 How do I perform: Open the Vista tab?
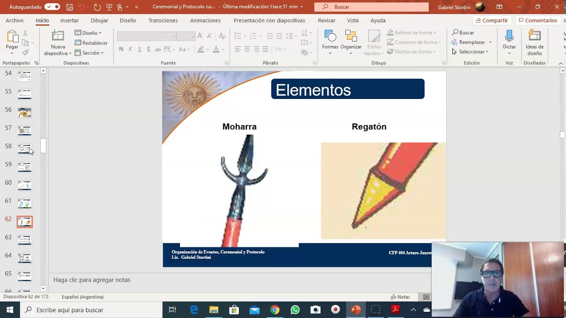353,20
